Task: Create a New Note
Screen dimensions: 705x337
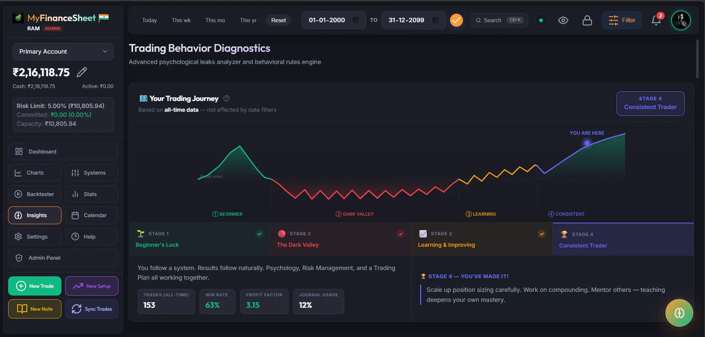Action: tap(35, 309)
